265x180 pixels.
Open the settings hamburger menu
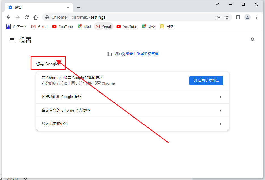(12, 40)
